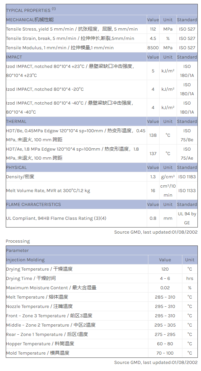Select the Drying Temperature value 120
201x371 pixels.
165,269
